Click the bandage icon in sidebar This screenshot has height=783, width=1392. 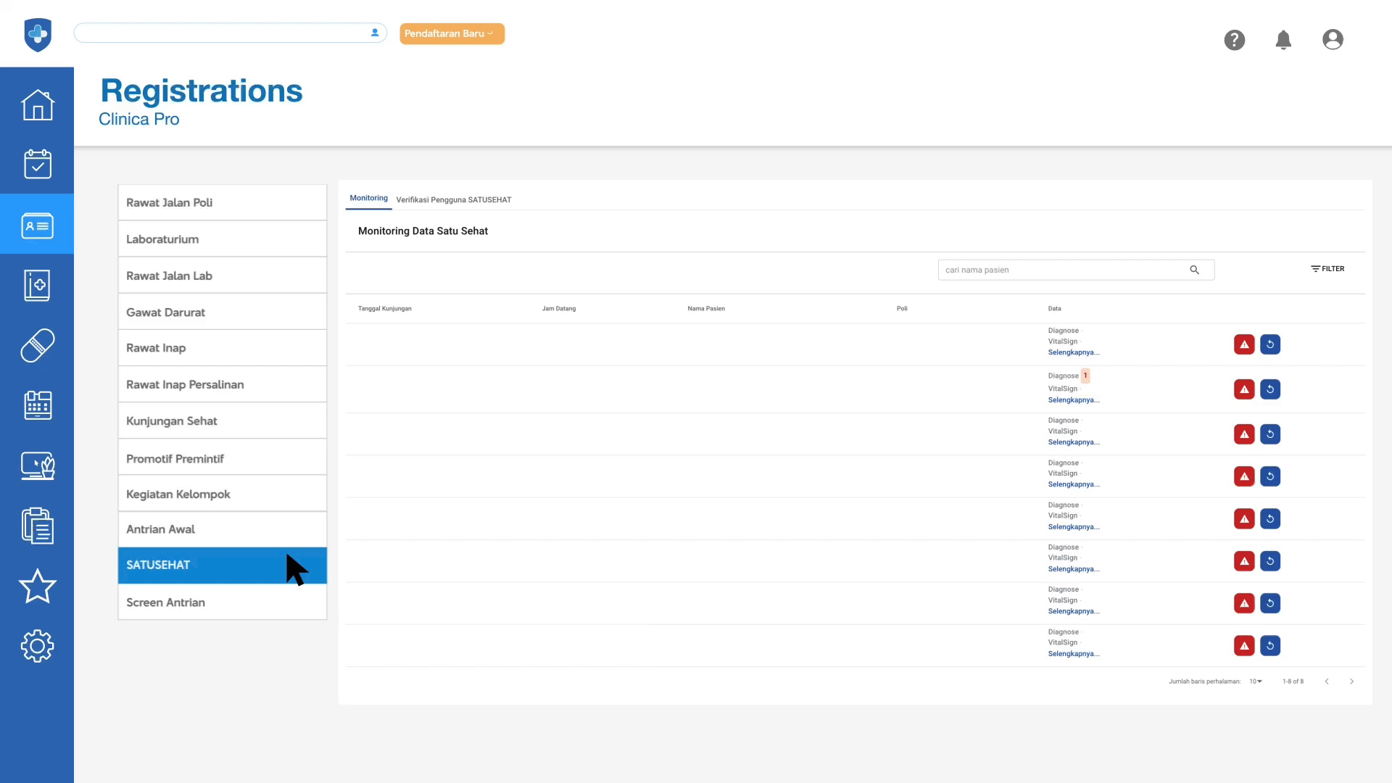point(37,346)
